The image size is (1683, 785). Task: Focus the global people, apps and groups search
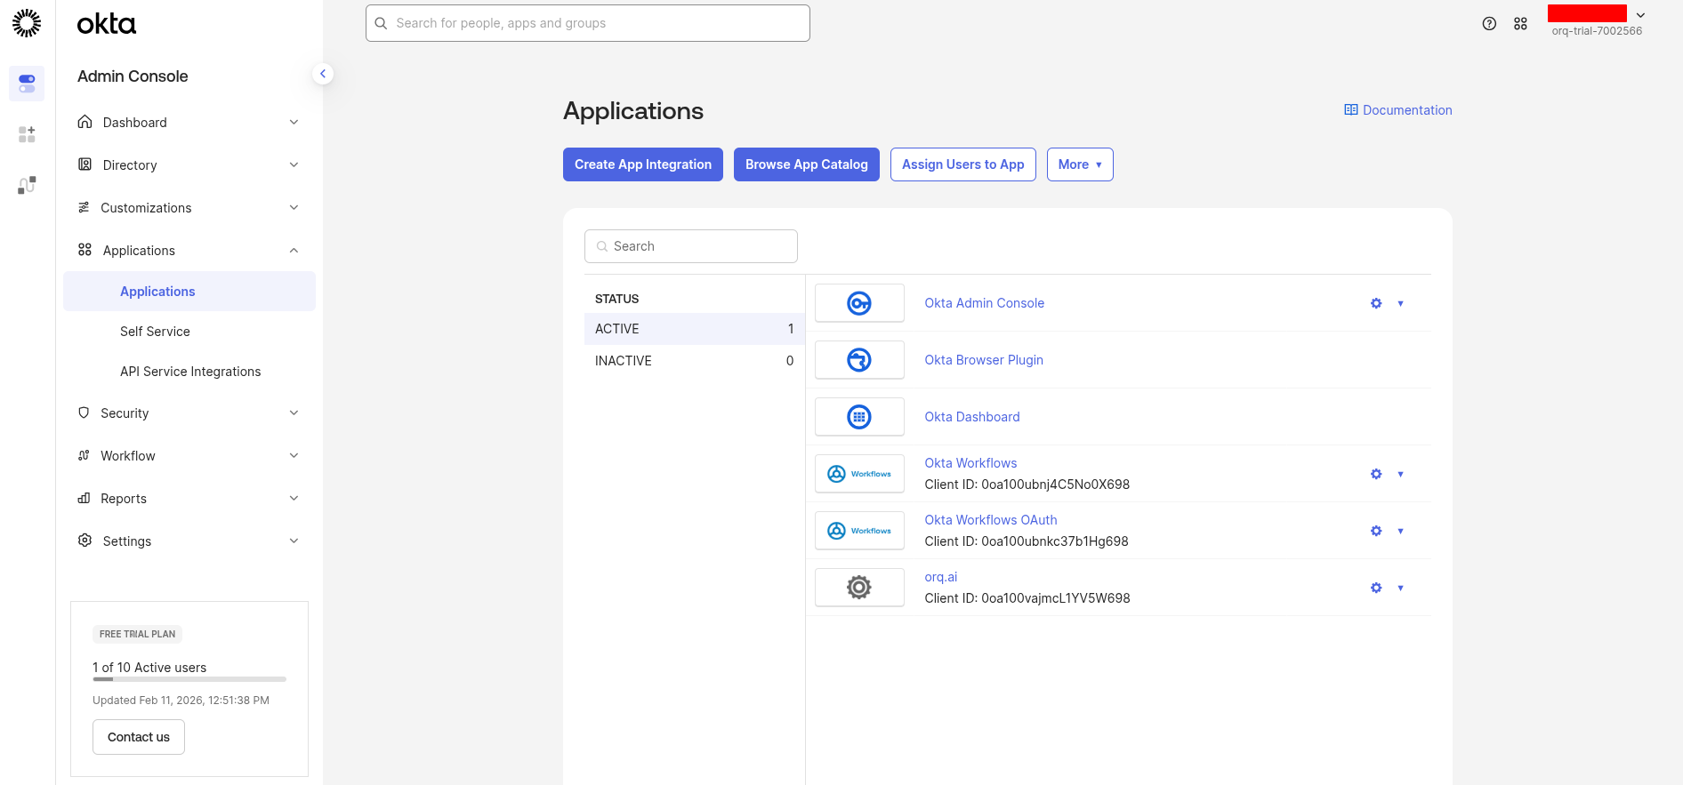(x=588, y=23)
